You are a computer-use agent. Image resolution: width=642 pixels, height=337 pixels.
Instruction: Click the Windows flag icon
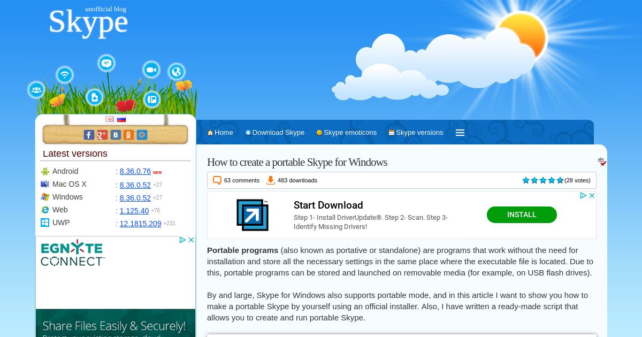click(x=45, y=197)
